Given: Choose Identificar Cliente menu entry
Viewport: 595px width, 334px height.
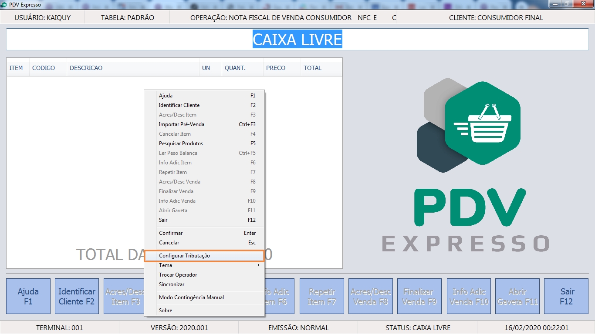Looking at the screenshot, I should 204,105.
